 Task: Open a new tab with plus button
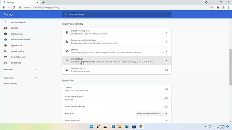tap(43, 3)
